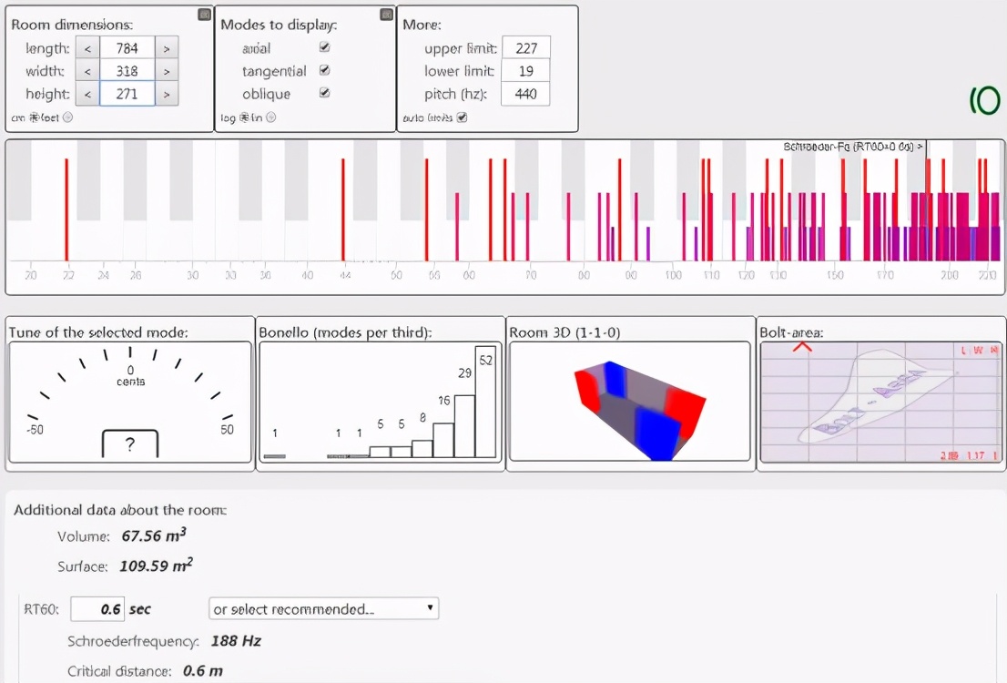The image size is (1007, 683).
Task: Click the Room dimensions panel corner icon
Action: pos(205,15)
